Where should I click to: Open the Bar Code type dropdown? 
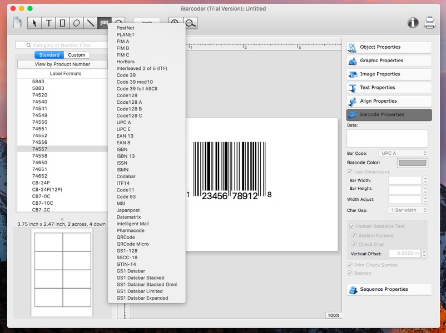click(x=403, y=153)
